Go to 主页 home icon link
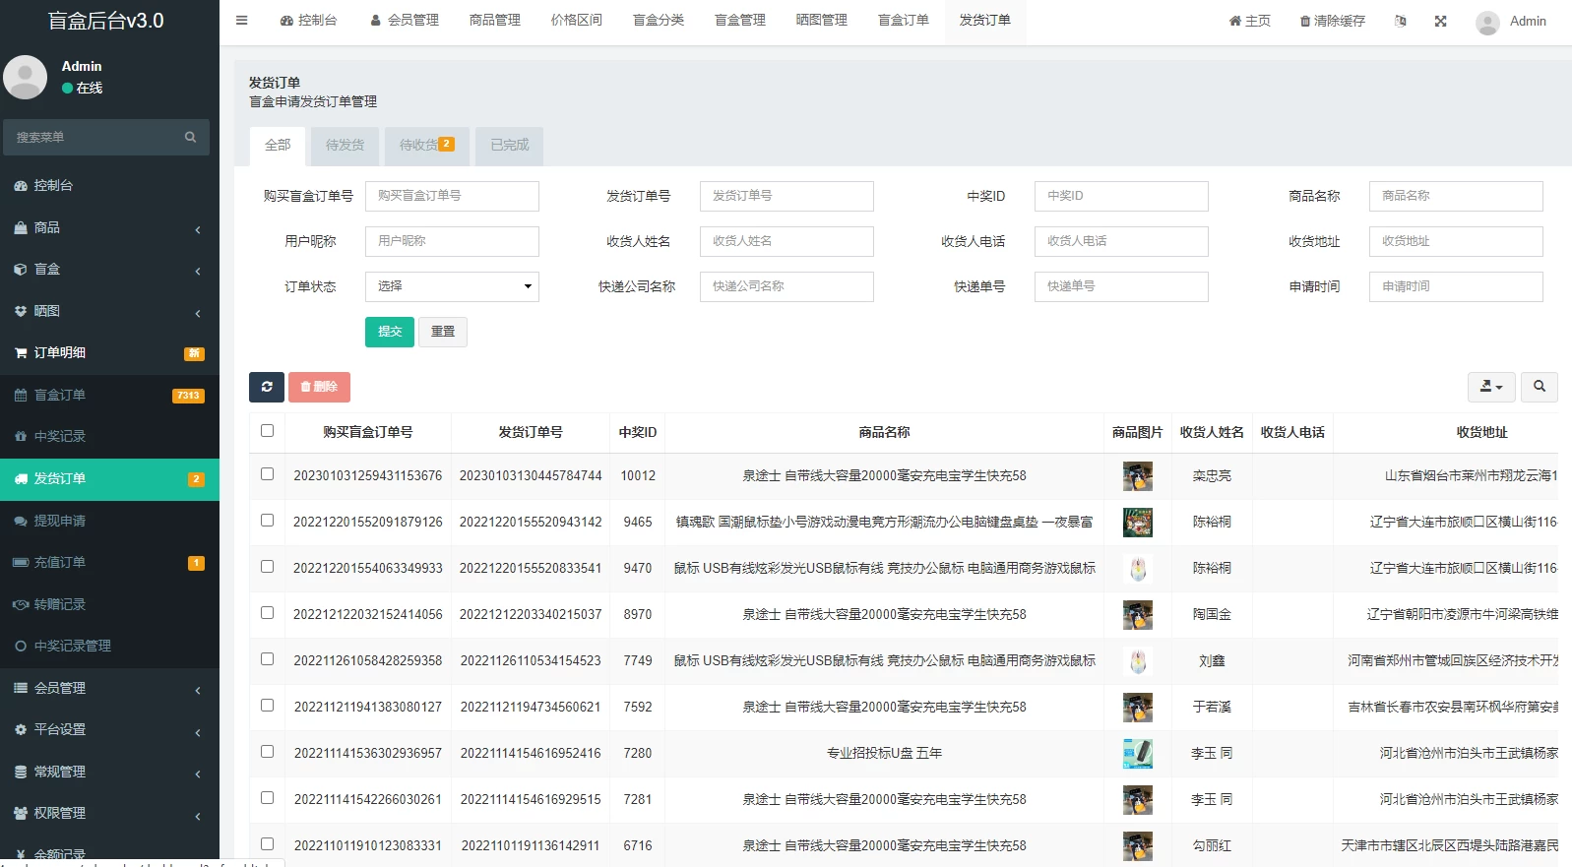Image resolution: width=1572 pixels, height=867 pixels. 1249,21
